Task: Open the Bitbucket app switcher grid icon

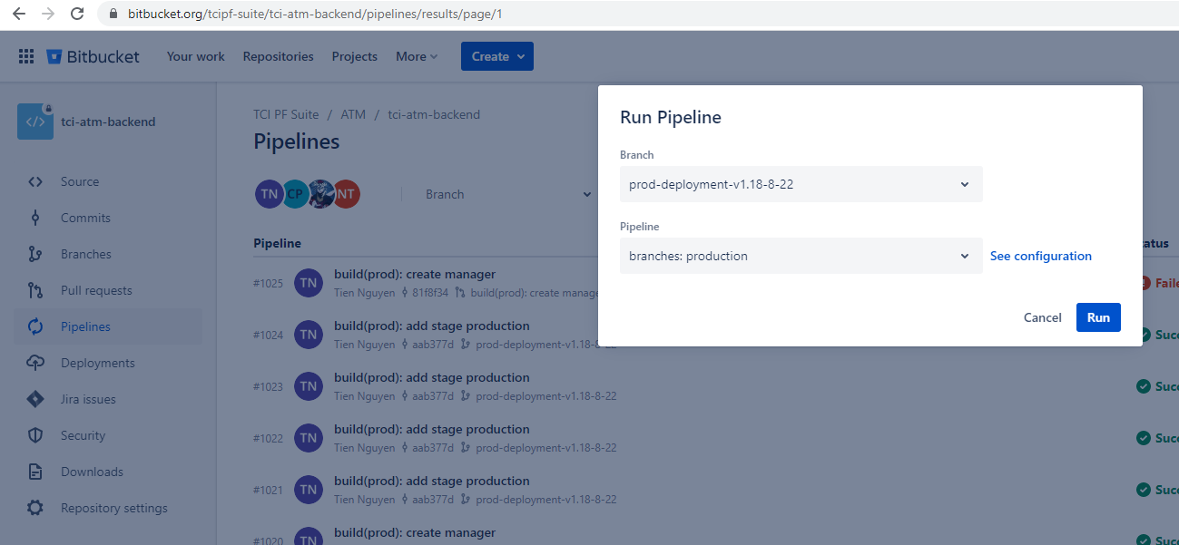Action: [x=26, y=56]
